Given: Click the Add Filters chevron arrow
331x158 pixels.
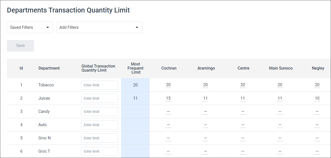Looking at the screenshot, I should 137,27.
